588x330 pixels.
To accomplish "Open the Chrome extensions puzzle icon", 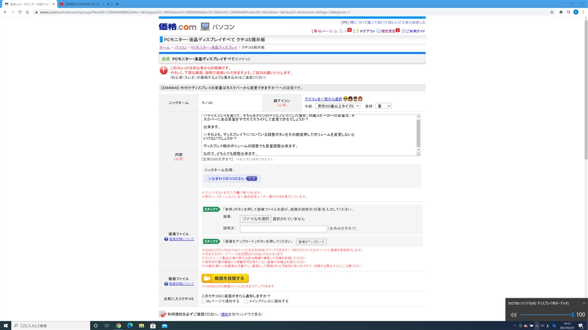I will tap(561, 12).
